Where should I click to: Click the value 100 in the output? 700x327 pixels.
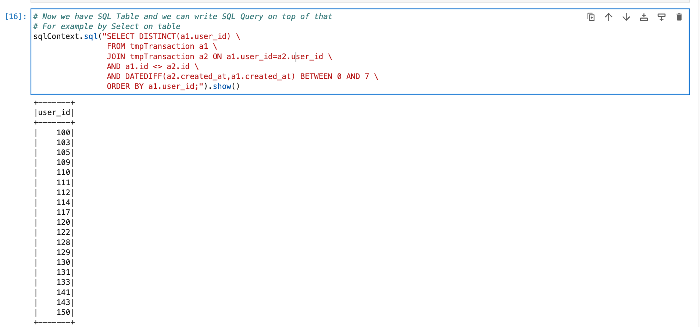point(63,133)
